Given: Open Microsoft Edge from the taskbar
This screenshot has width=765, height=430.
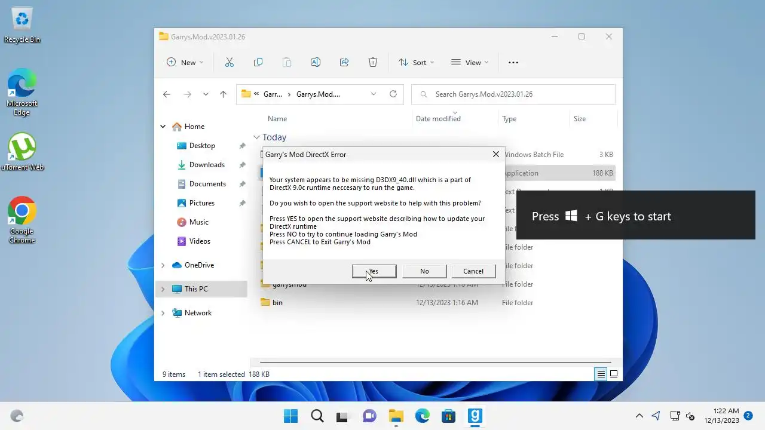Looking at the screenshot, I should point(422,416).
